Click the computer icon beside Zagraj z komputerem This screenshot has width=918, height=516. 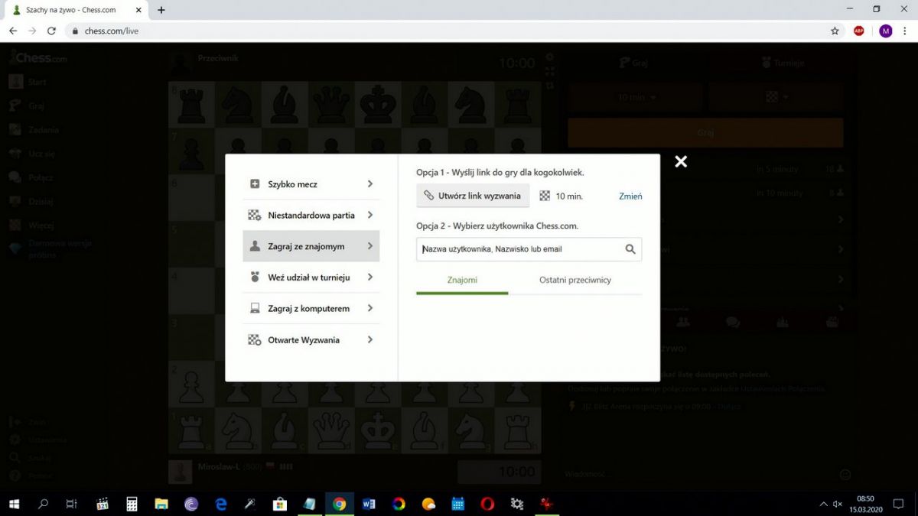pyautogui.click(x=255, y=309)
